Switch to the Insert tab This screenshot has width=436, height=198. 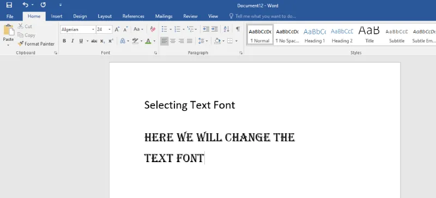(x=57, y=16)
